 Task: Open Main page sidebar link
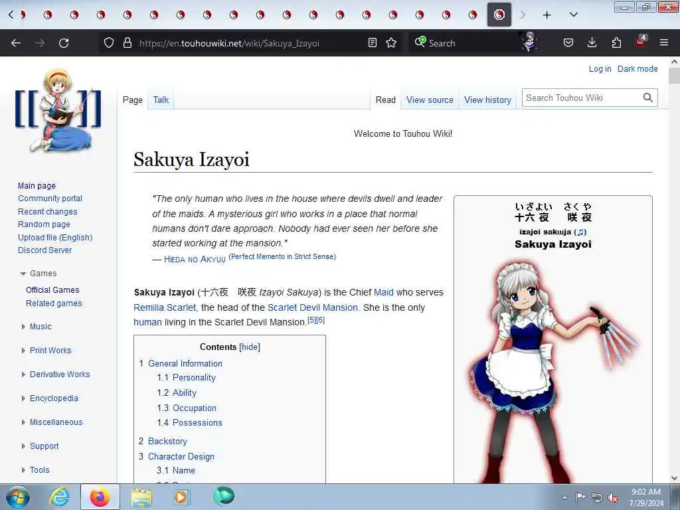coord(37,186)
